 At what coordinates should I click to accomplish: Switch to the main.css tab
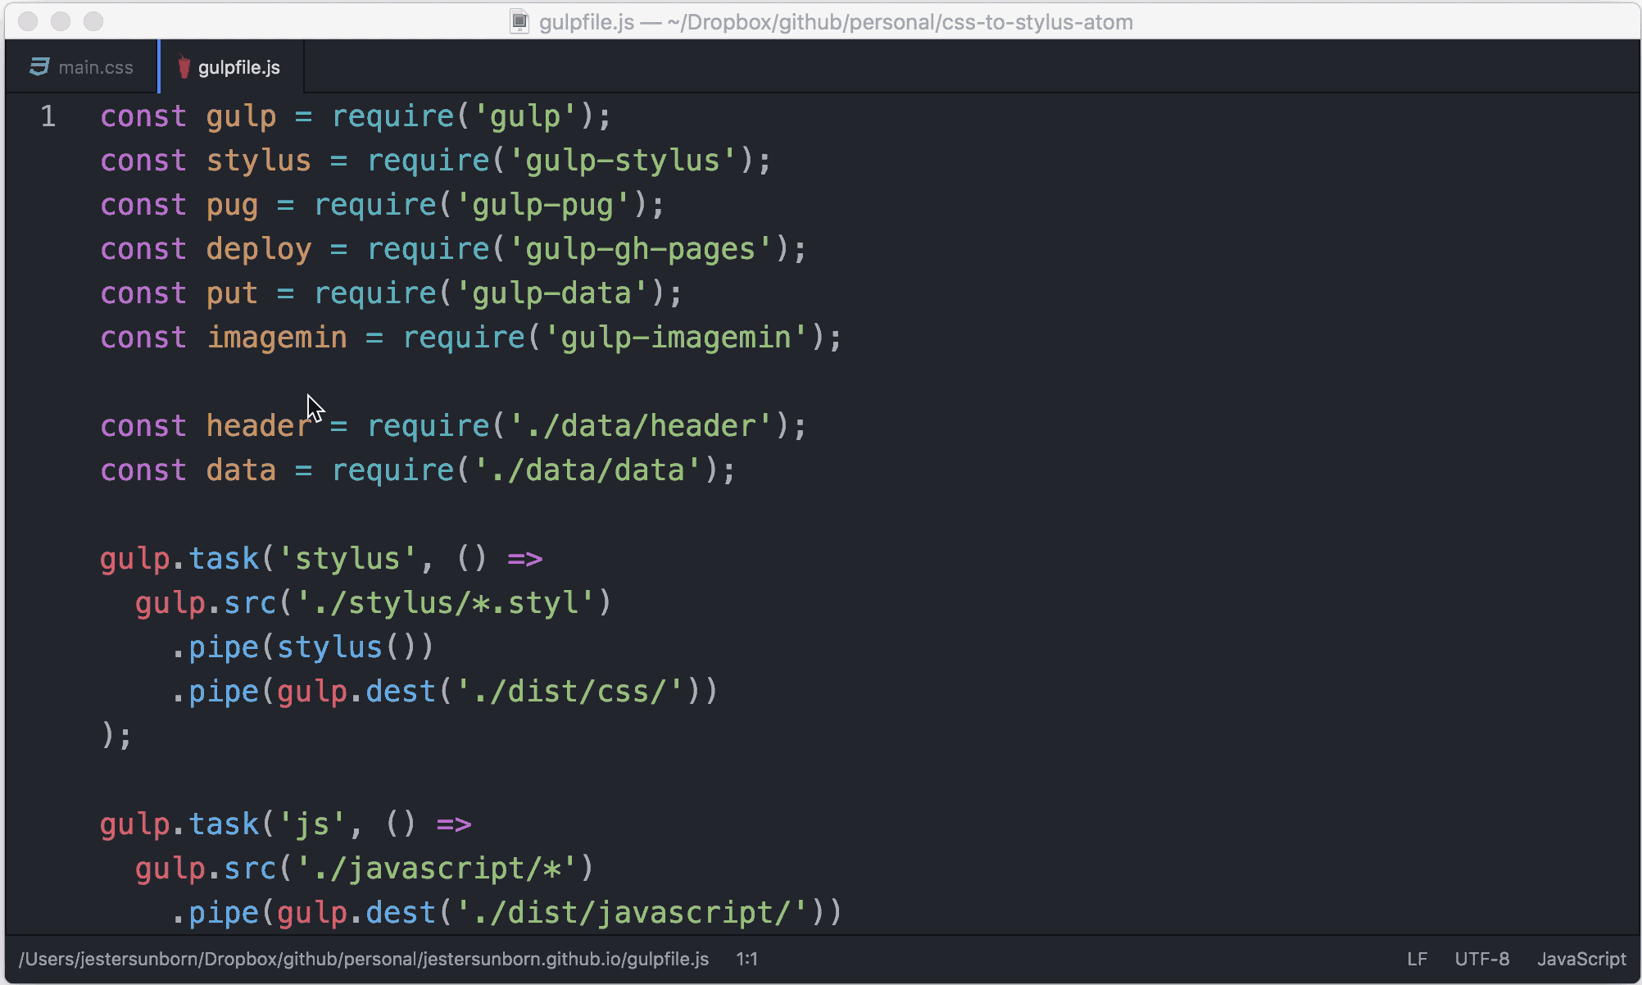point(95,67)
